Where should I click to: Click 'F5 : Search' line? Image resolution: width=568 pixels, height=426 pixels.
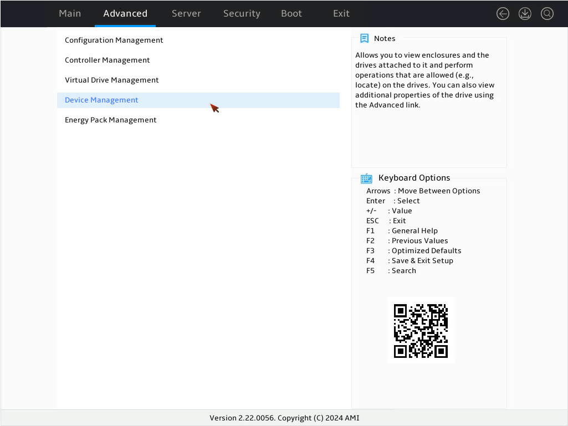(391, 270)
